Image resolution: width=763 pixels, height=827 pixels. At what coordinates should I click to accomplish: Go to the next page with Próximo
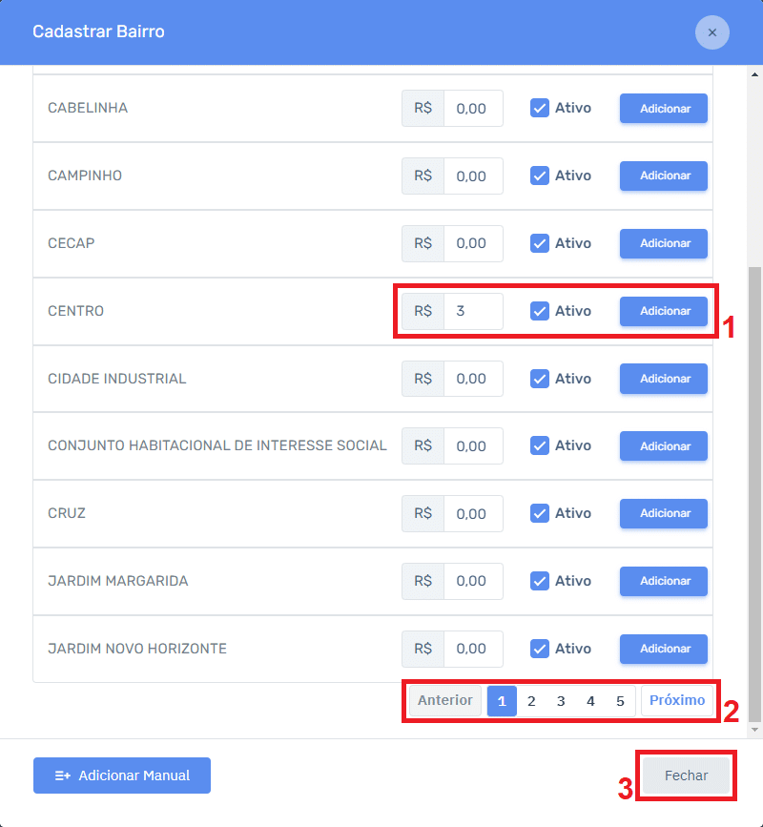(677, 701)
